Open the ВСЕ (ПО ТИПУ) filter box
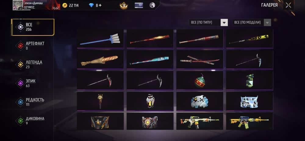The width and height of the screenshot is (305, 141). [x=208, y=23]
